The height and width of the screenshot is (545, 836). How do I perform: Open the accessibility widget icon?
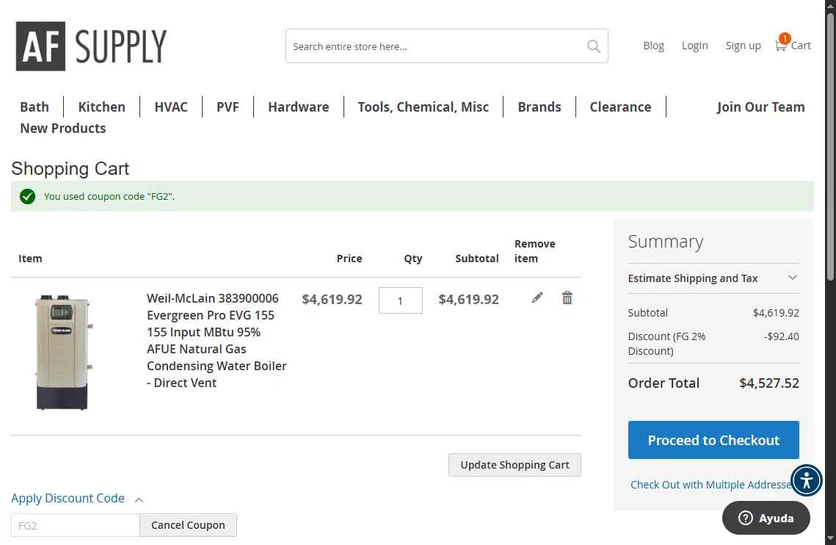(x=806, y=480)
